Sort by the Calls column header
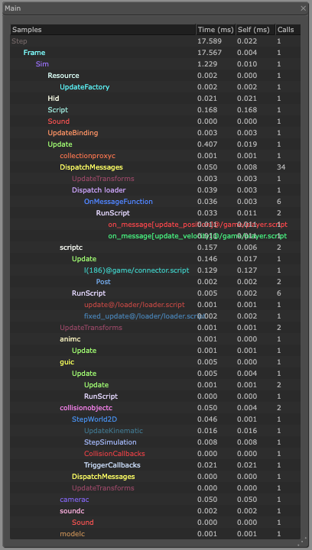This screenshot has height=550, width=312. [x=288, y=30]
